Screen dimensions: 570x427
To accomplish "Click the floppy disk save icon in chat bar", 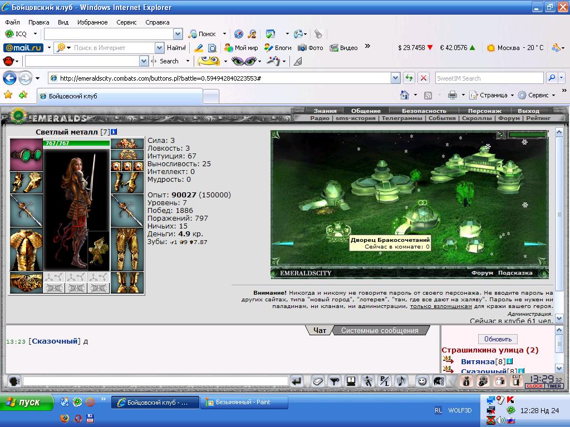I will [351, 381].
